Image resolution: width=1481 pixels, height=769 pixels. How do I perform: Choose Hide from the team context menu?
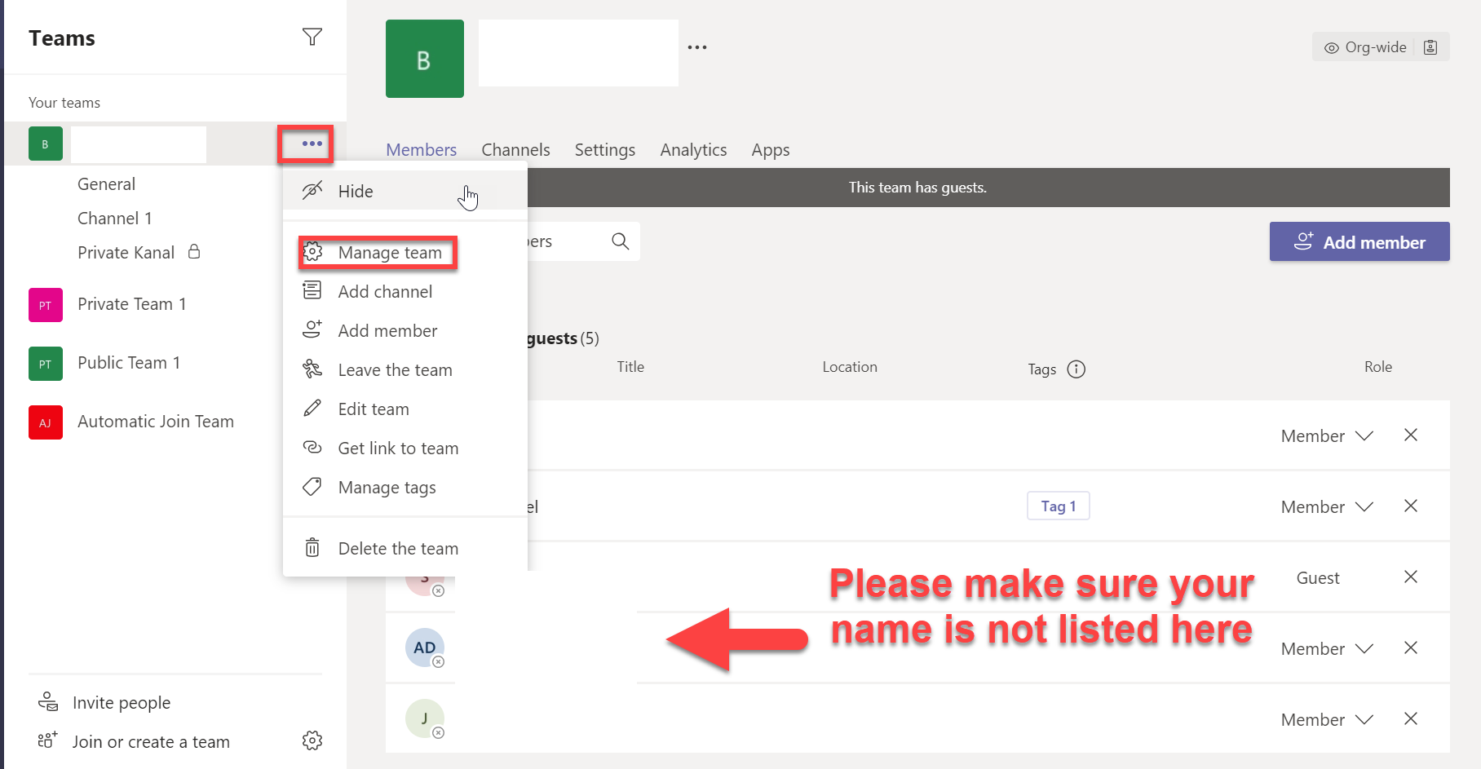pos(405,192)
